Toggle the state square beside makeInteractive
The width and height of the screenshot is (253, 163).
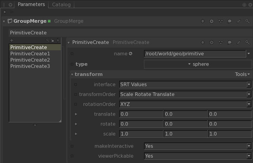[x=72, y=146]
